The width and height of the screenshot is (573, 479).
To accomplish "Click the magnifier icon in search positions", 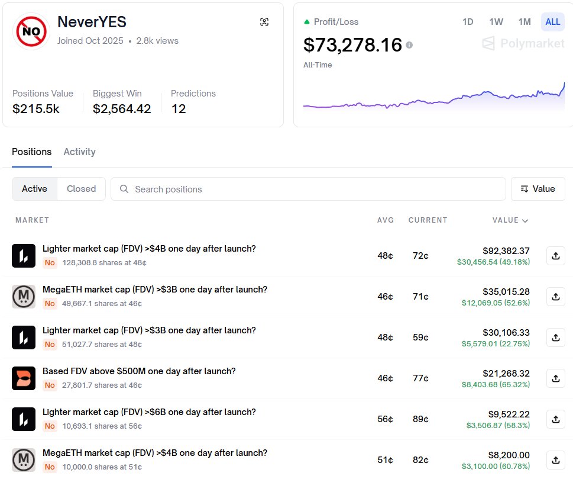I will (x=124, y=189).
